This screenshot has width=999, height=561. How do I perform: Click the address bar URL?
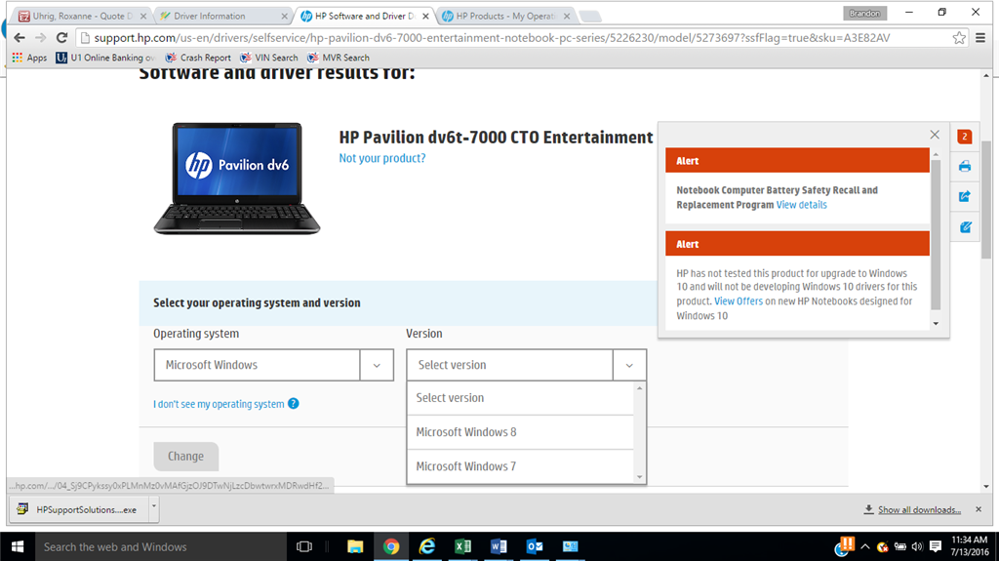492,38
